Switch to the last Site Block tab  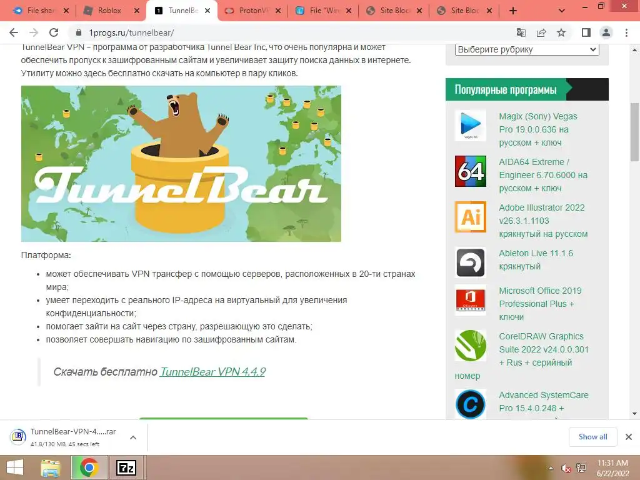[x=464, y=11]
